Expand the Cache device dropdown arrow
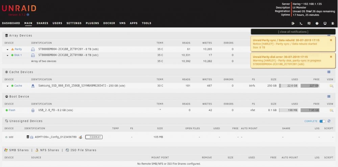 click(x=7, y=86)
